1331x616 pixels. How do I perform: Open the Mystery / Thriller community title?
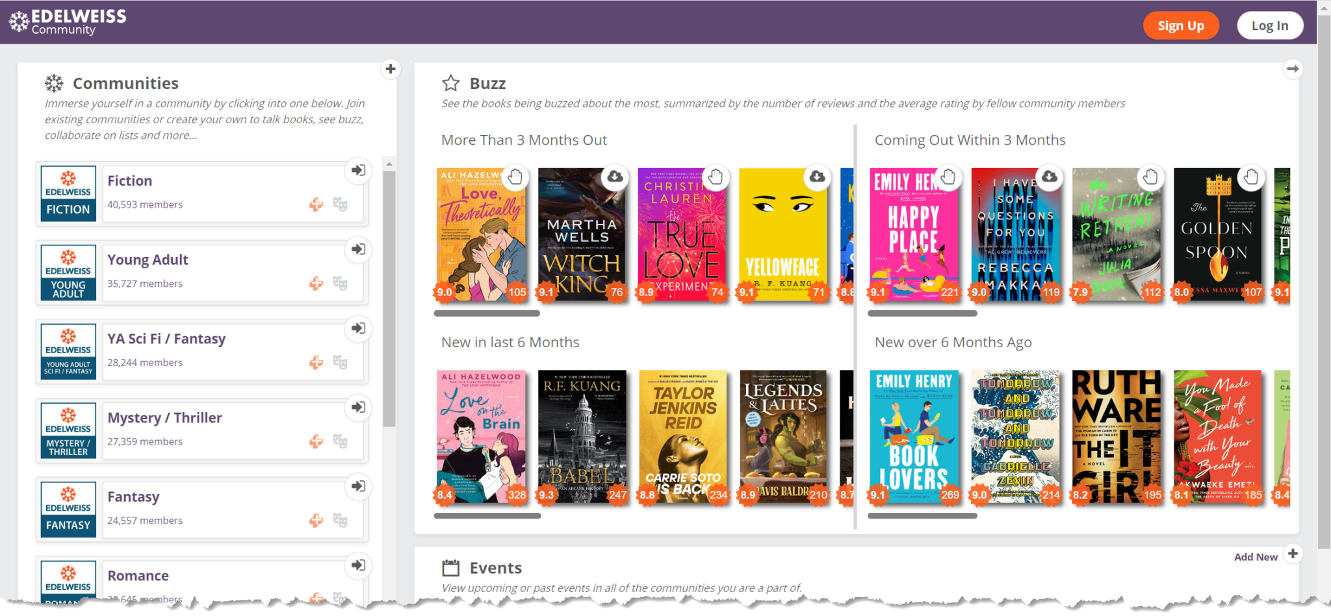click(x=164, y=417)
